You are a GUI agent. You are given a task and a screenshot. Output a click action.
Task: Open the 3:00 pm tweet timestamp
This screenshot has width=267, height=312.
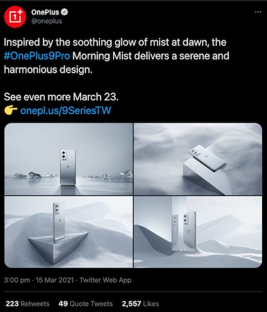(x=17, y=280)
